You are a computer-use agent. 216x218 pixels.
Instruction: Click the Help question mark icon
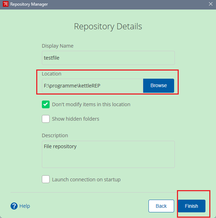(x=14, y=206)
